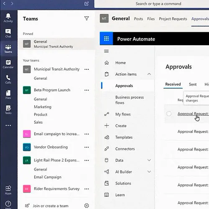Open Solutions in navigation
This screenshot has width=209, height=209.
pos(123,183)
